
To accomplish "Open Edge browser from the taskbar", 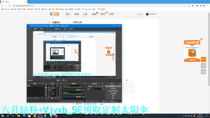I will (x=24, y=116).
